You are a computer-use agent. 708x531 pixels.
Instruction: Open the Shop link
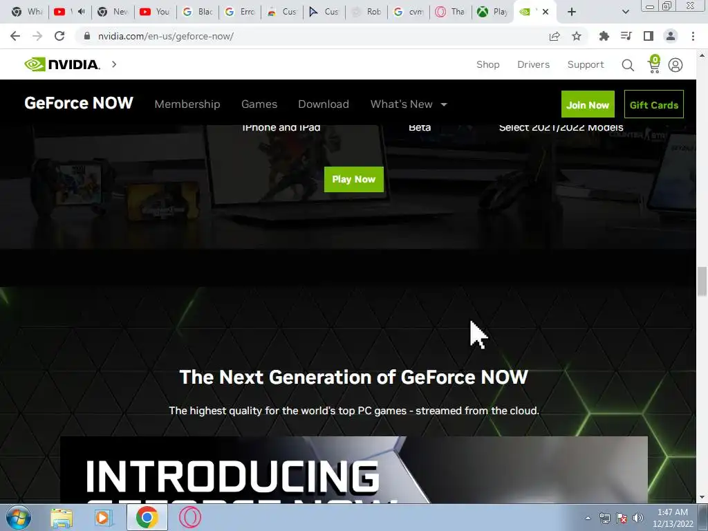pos(487,64)
